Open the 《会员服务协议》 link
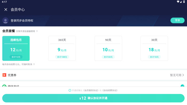 click(91, 91)
